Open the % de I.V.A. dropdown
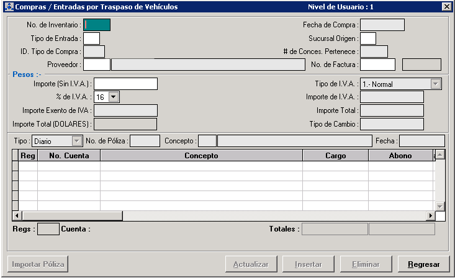This screenshot has width=455, height=278. tap(113, 97)
